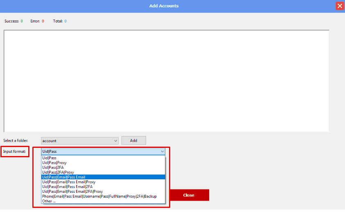The image size is (345, 212).
Task: Click inside the large accounts text area
Action: point(166,81)
